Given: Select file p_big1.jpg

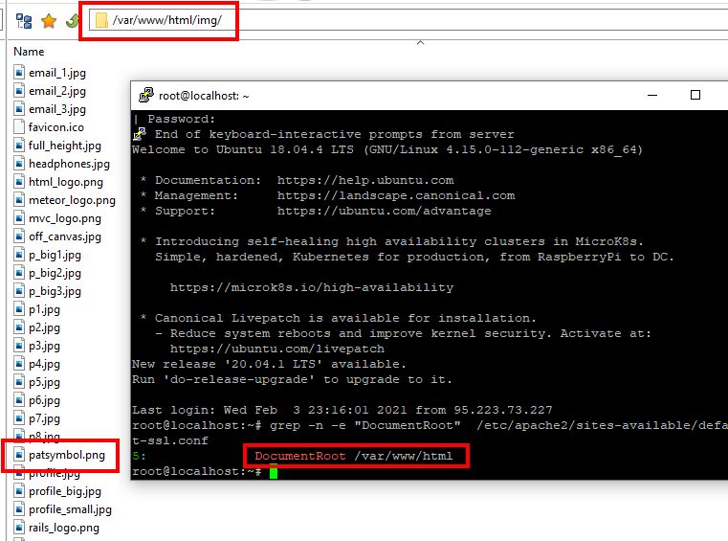Looking at the screenshot, I should coord(55,255).
